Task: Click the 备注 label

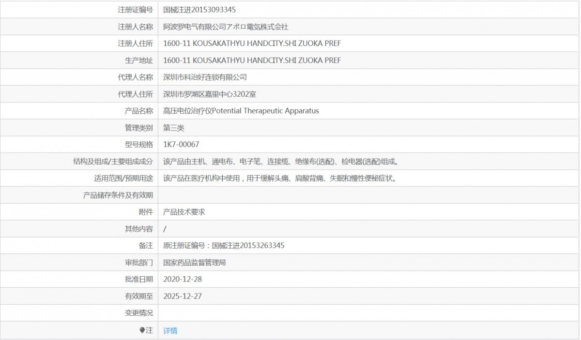Action: (x=146, y=246)
